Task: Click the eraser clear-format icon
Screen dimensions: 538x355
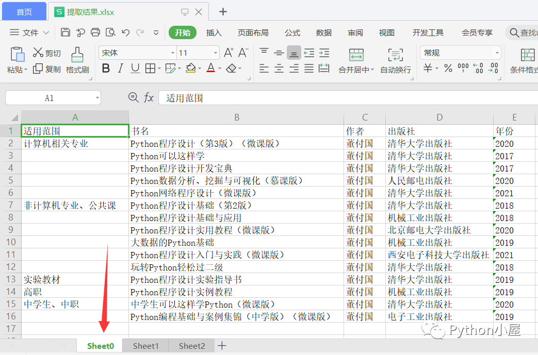Action: [x=231, y=69]
